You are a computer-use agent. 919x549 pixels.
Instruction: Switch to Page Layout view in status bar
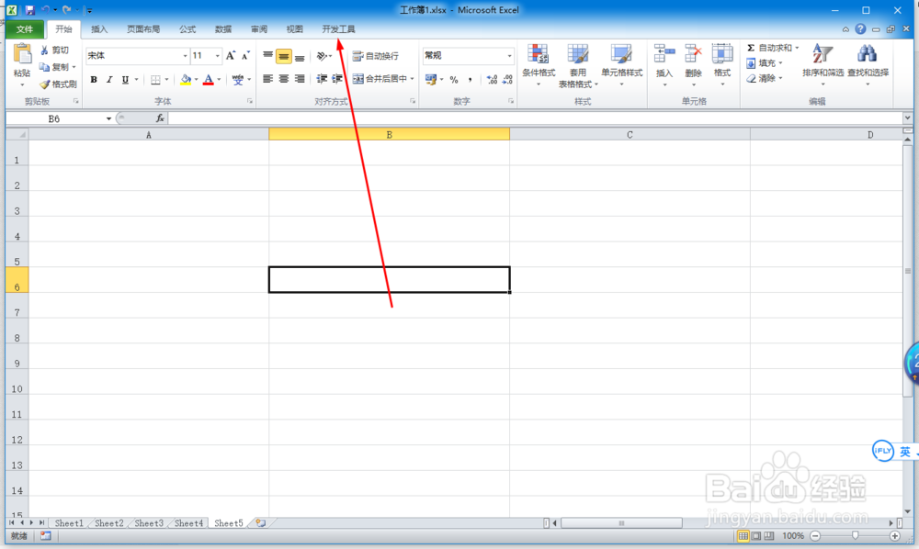(756, 535)
